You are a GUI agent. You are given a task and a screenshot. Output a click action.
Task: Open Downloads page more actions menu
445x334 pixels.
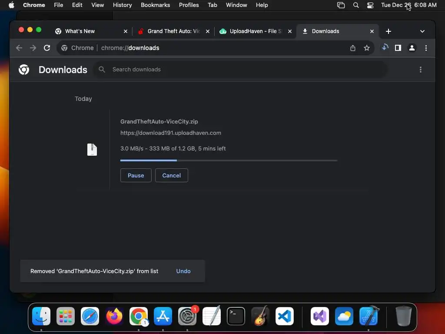point(421,70)
